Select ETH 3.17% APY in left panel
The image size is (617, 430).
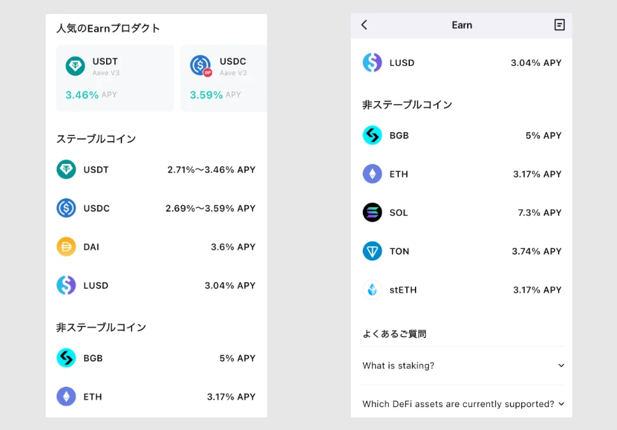[x=156, y=397]
